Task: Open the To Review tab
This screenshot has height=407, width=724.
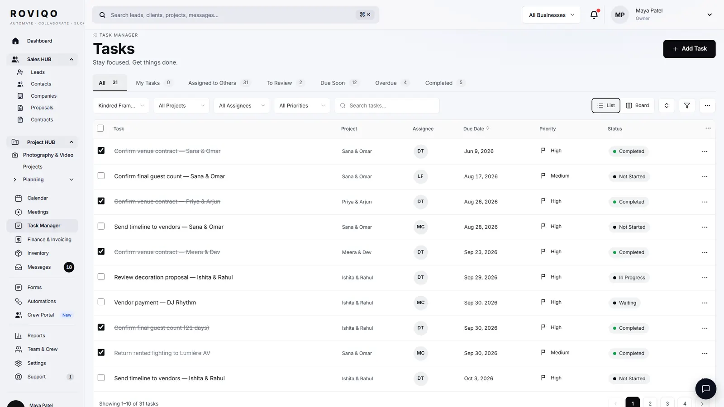Action: click(285, 83)
